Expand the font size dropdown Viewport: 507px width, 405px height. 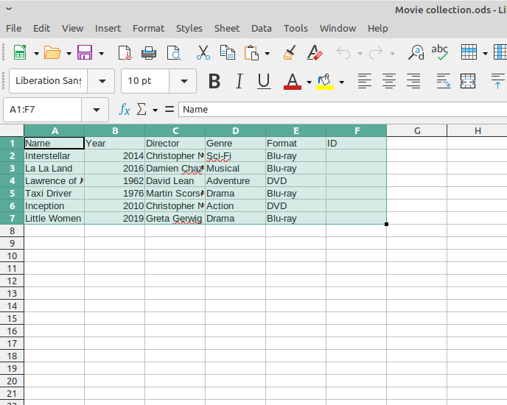click(x=183, y=81)
